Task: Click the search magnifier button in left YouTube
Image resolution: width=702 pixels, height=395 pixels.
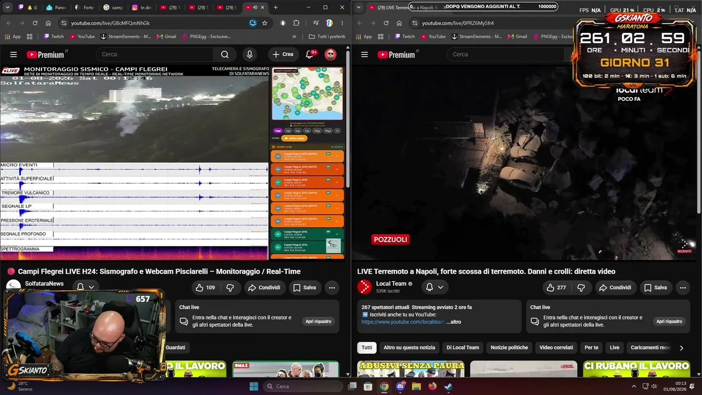Action: tap(225, 54)
